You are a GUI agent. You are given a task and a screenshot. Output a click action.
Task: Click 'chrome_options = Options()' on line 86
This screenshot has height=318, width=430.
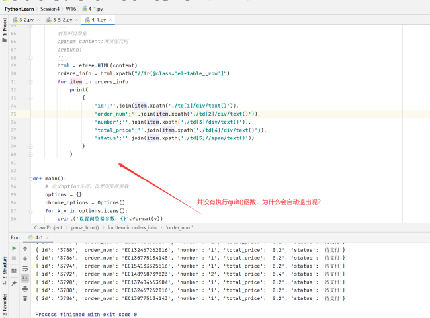85,202
